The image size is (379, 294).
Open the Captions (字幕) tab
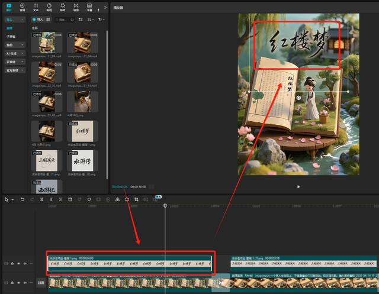pos(89,7)
